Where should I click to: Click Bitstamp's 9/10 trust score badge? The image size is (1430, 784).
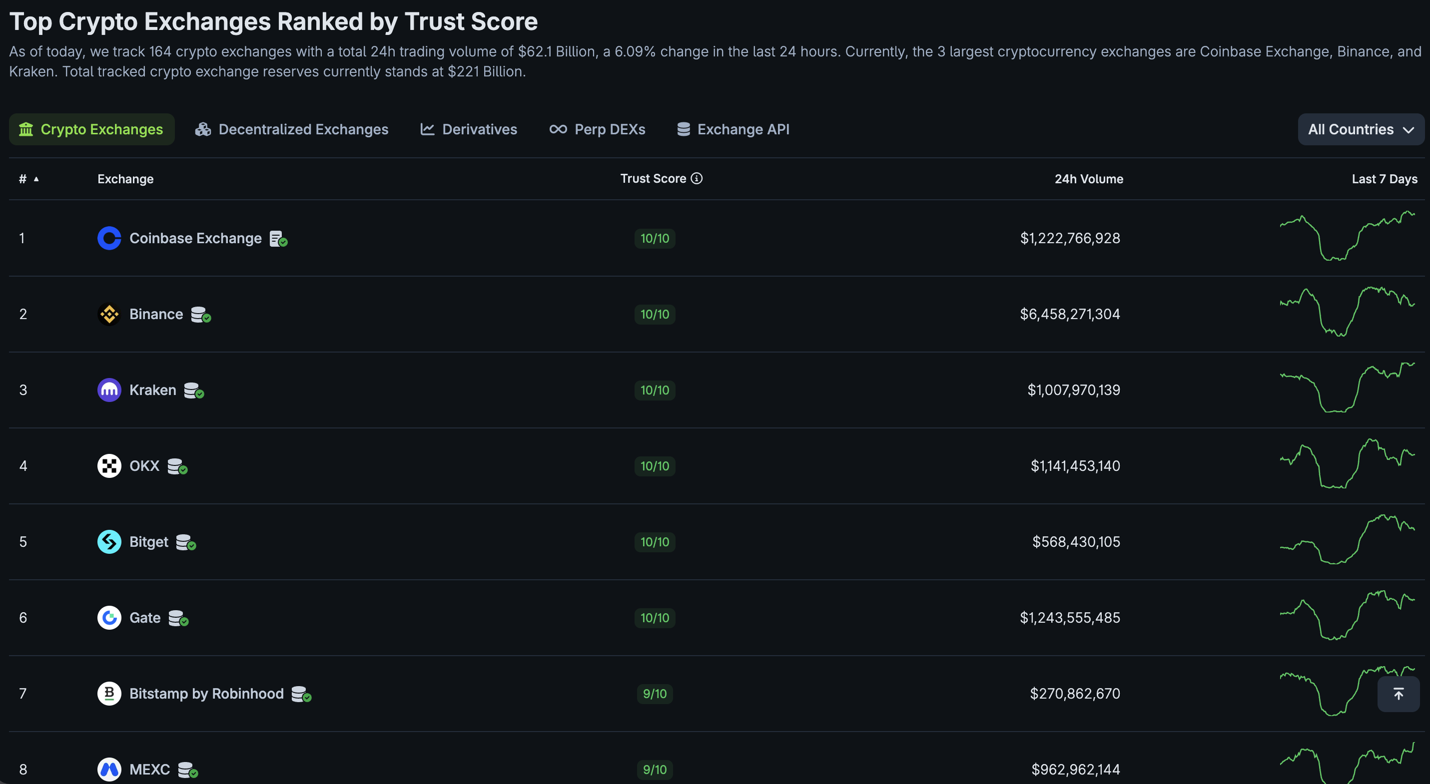click(x=655, y=694)
